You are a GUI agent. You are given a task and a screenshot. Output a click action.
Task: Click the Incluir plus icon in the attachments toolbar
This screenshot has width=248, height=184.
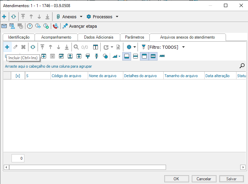click(7, 47)
